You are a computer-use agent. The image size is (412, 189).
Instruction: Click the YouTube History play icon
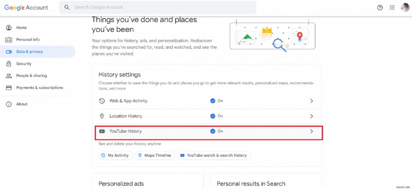tap(102, 131)
